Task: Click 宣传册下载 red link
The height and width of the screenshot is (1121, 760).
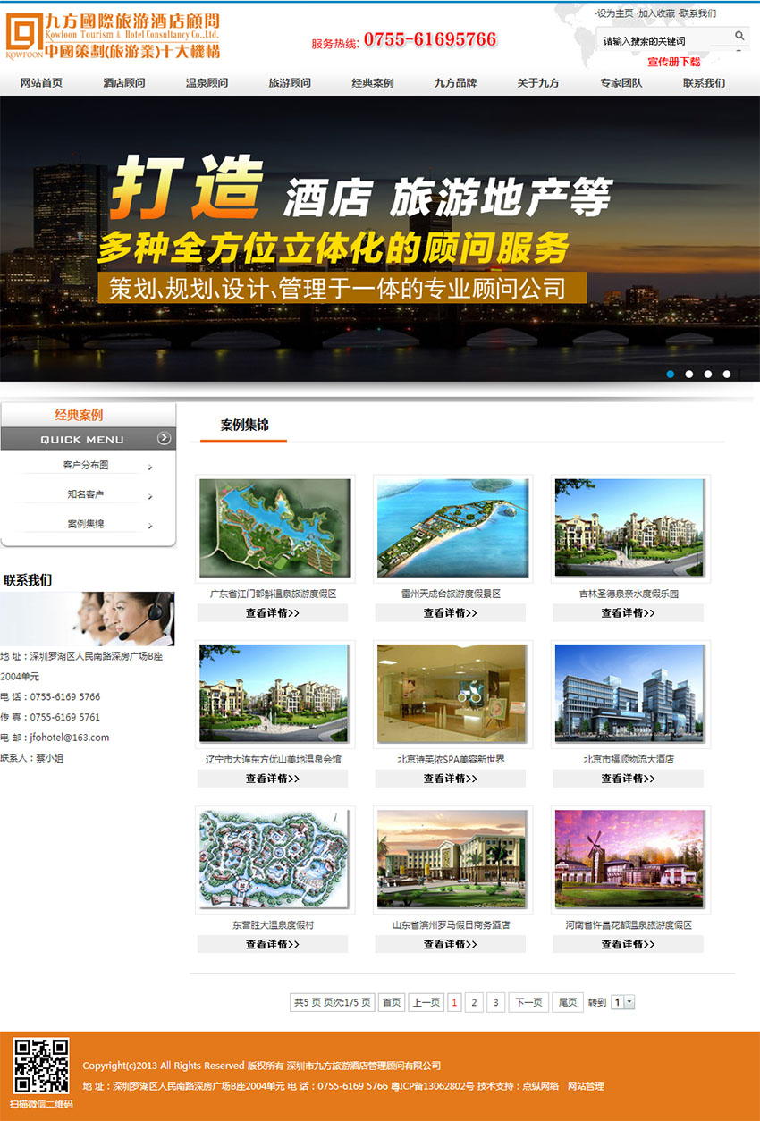Action: [673, 62]
